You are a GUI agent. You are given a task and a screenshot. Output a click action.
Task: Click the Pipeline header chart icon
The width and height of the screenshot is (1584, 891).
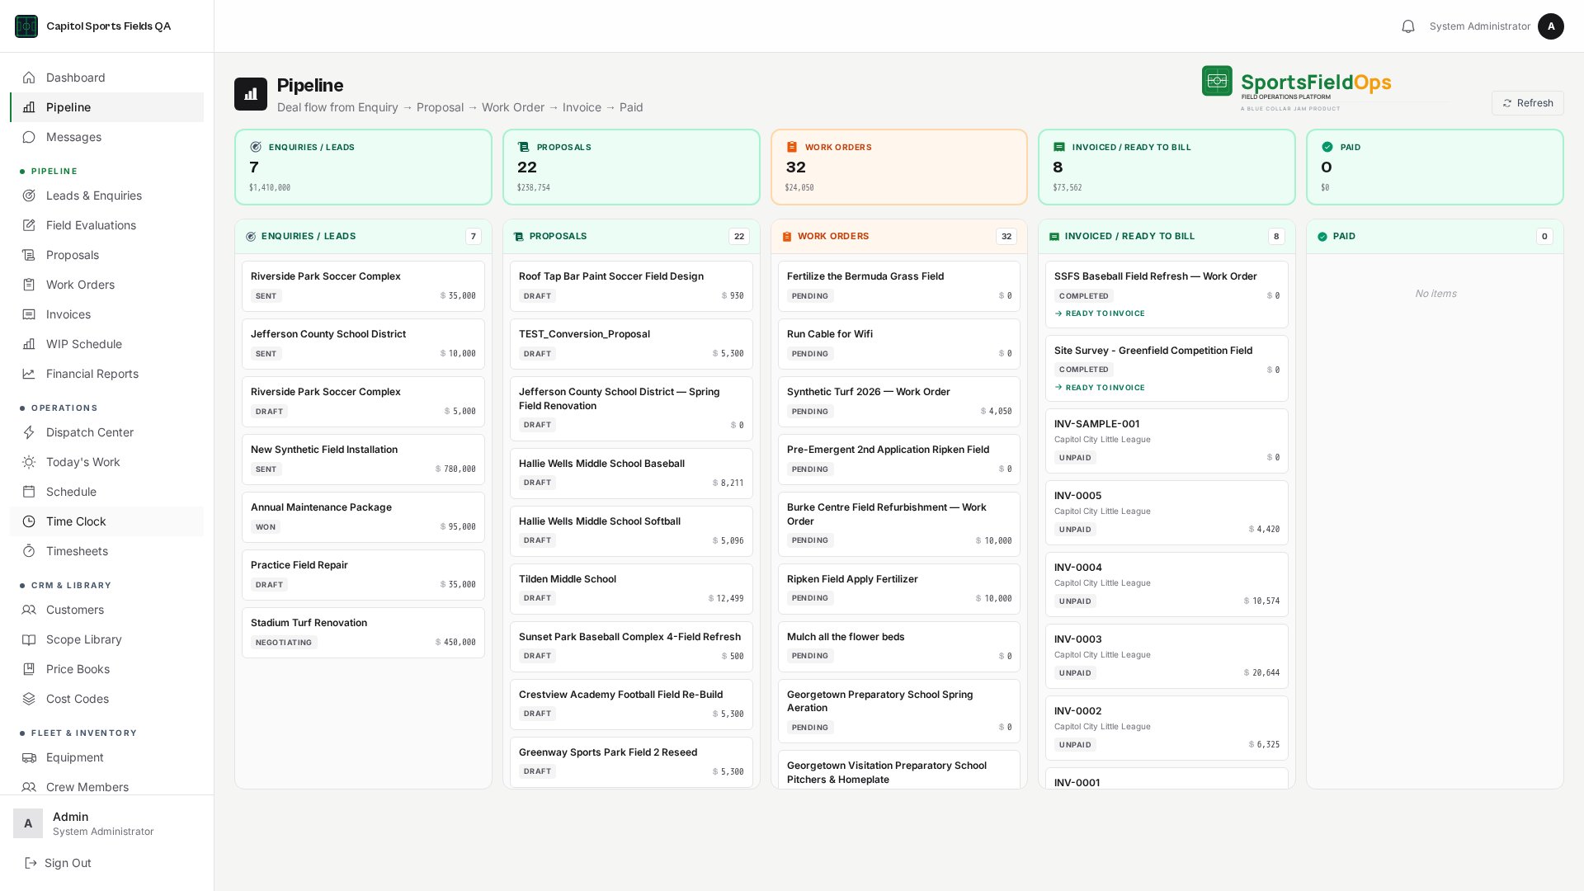pos(251,94)
